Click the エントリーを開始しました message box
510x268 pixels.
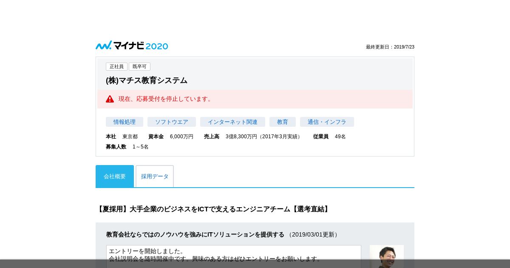coord(234,257)
